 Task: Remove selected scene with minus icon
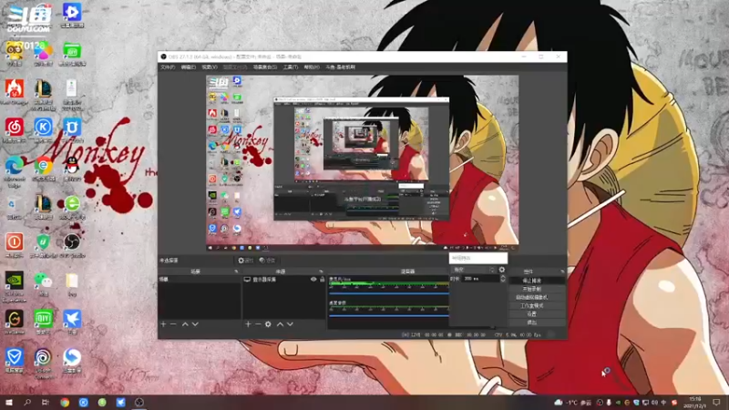click(173, 324)
